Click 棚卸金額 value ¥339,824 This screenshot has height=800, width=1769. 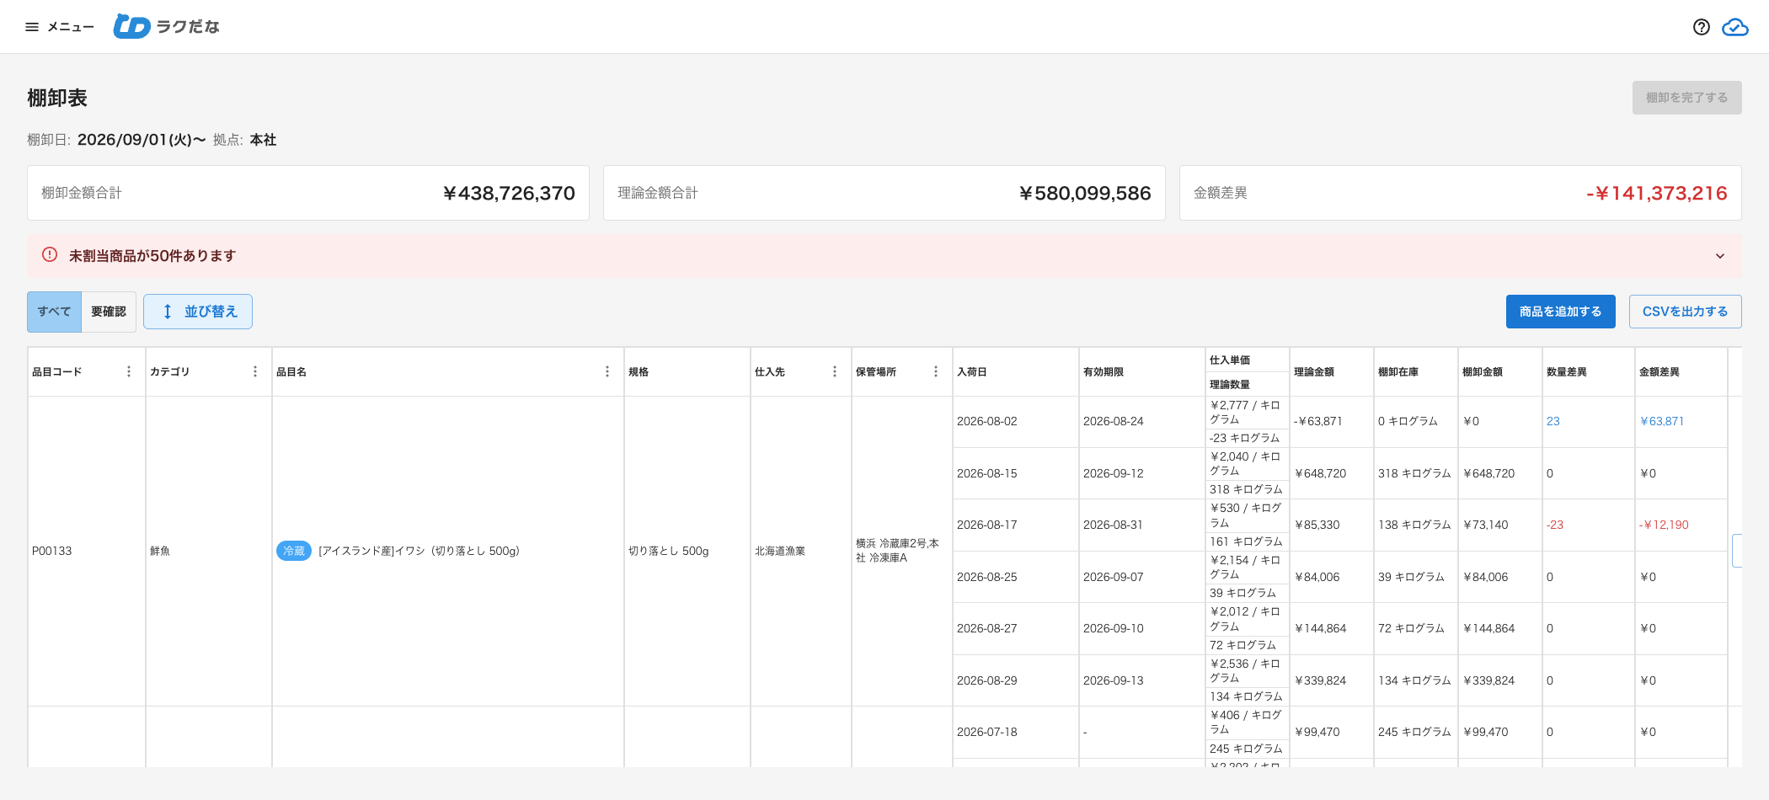pos(1489,680)
